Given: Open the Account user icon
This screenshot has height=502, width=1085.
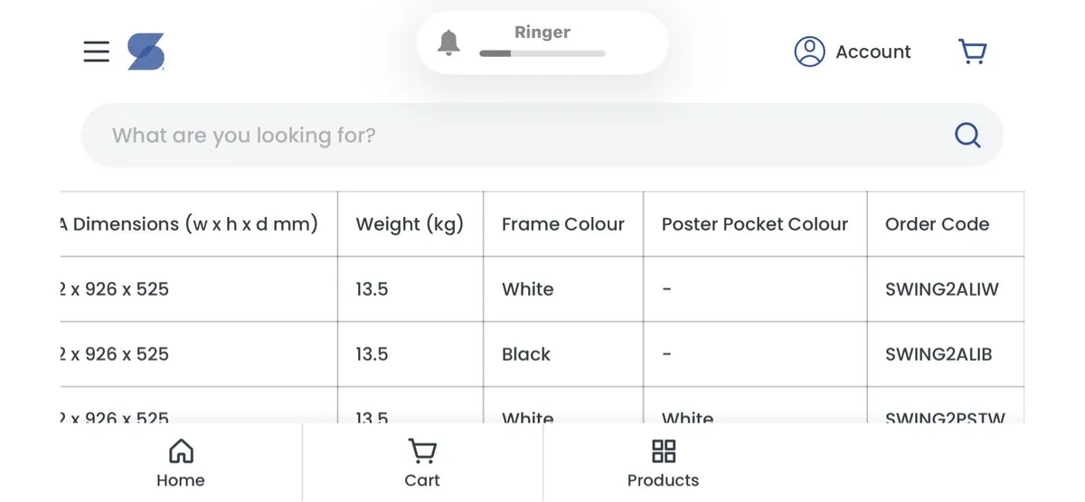Looking at the screenshot, I should (x=809, y=52).
